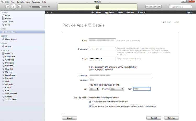This screenshot has width=196, height=121.
Task: Select iTunes Store in sidebar
Action: 22,32
